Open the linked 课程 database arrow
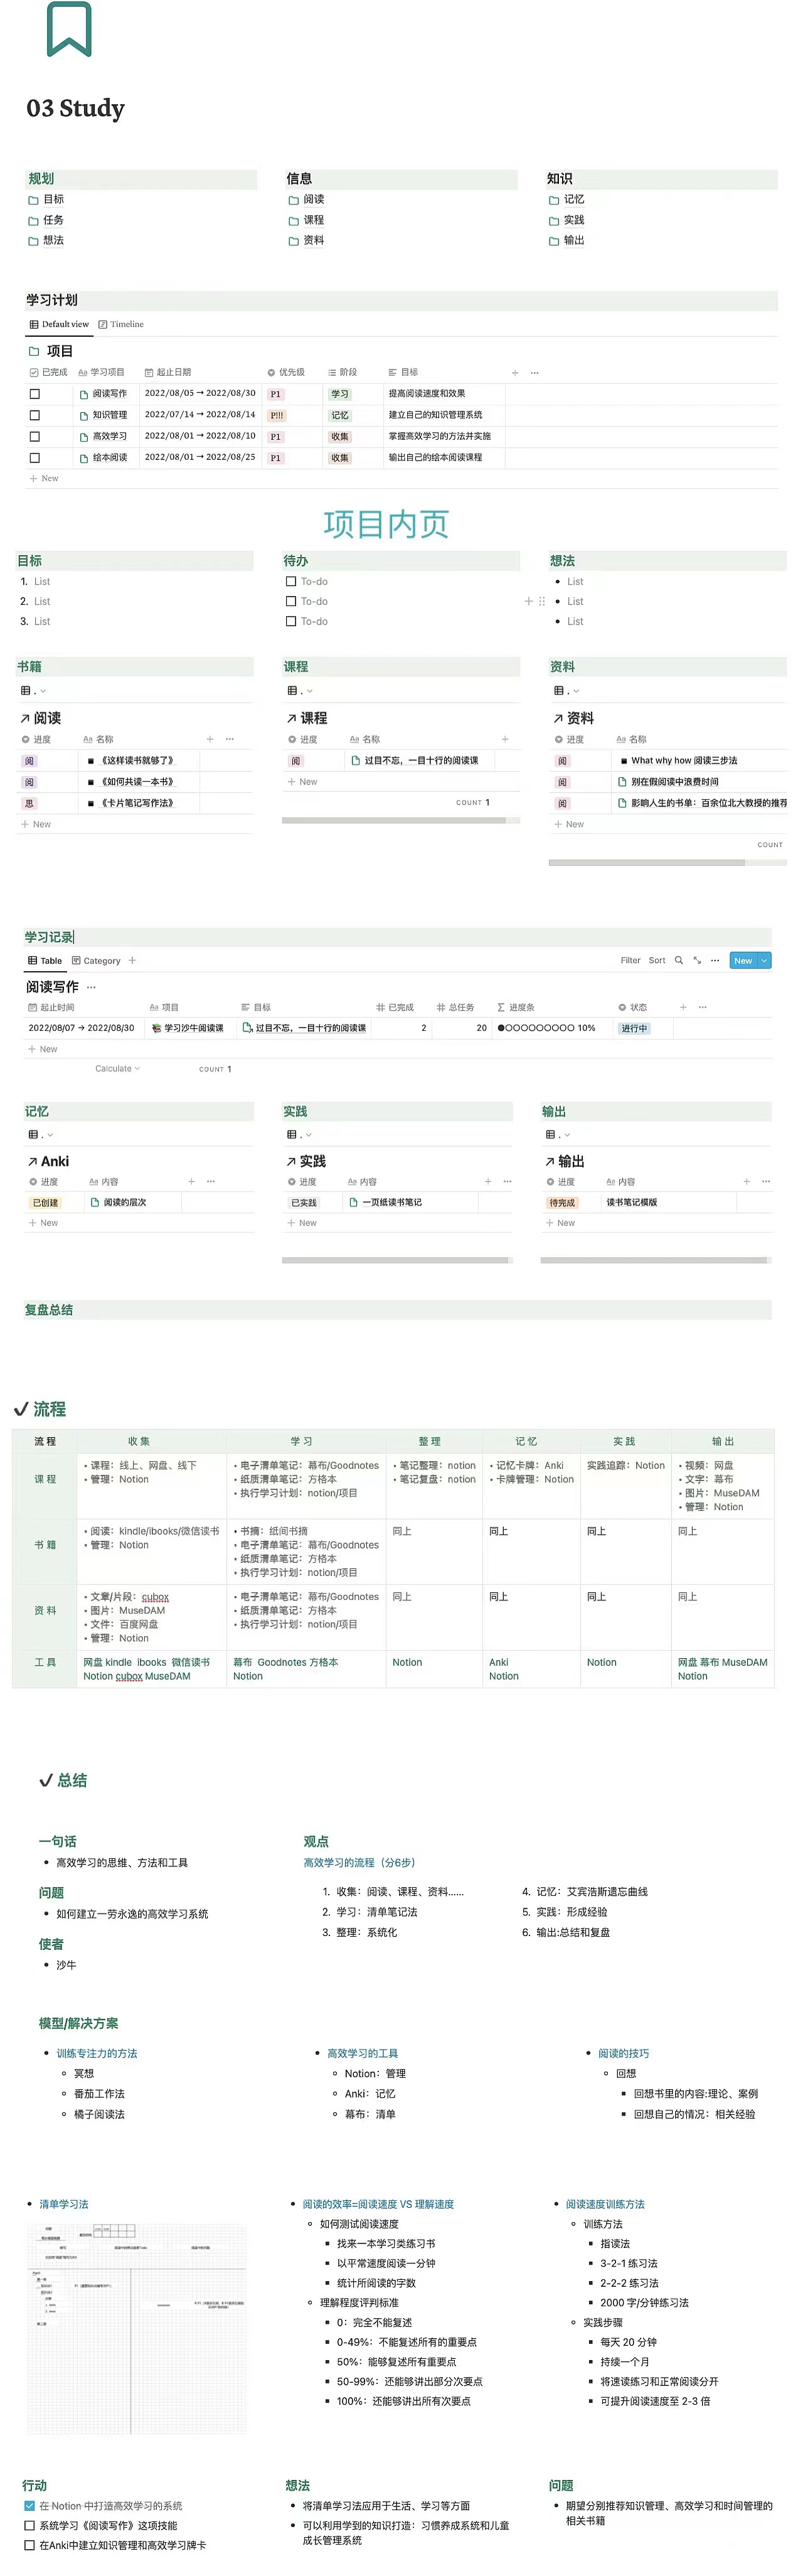 coord(291,718)
